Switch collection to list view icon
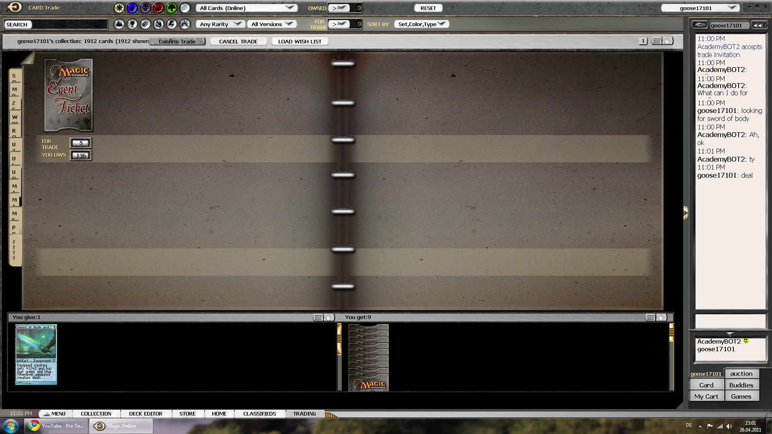772x434 pixels. (656, 41)
